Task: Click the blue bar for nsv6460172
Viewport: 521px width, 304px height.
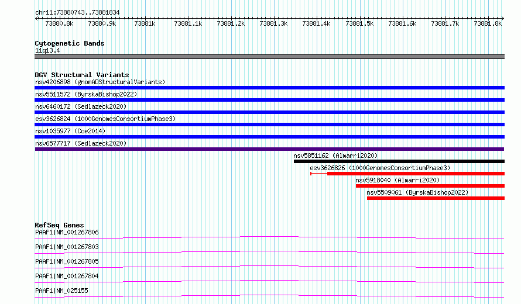Action: click(x=269, y=112)
